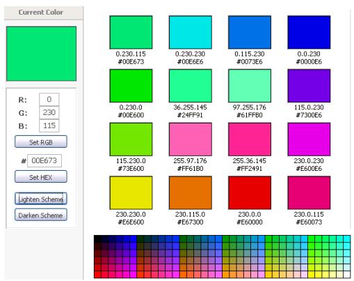Choose the #0000E6 dark blue swatch
This screenshot has width=354, height=281.
click(x=309, y=32)
